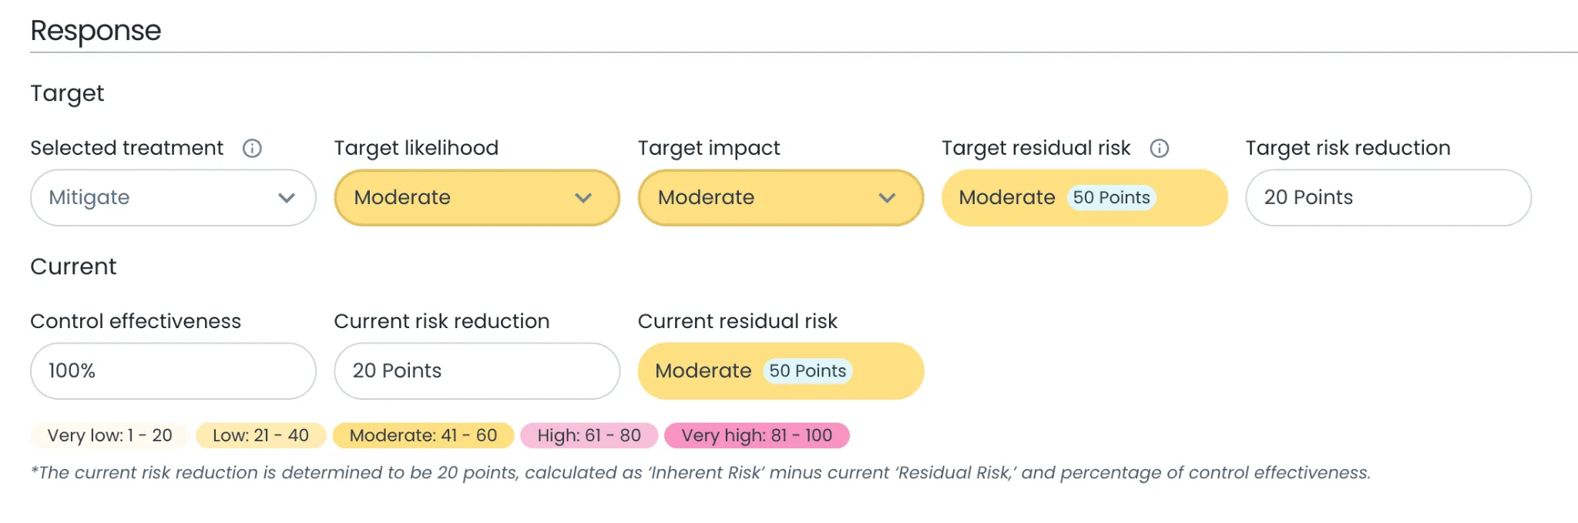Open the Selected treatment Mitigate dropdown

[173, 198]
